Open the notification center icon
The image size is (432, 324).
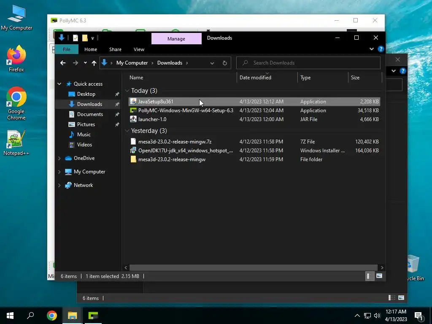click(418, 316)
